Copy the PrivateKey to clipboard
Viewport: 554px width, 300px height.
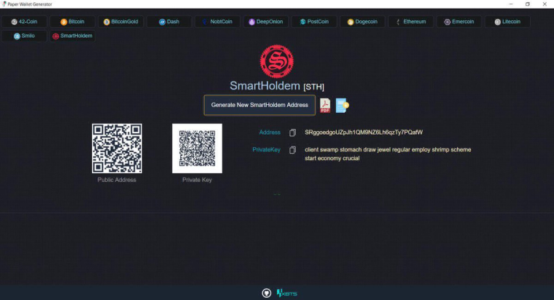pyautogui.click(x=292, y=150)
